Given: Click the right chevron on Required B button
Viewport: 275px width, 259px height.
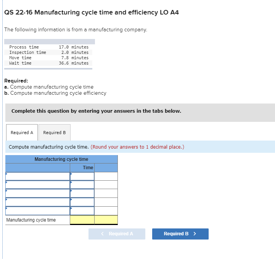Looking at the screenshot, I should [195, 234].
